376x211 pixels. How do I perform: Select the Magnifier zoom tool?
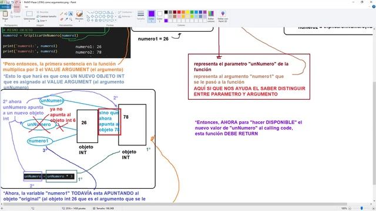pos(70,19)
